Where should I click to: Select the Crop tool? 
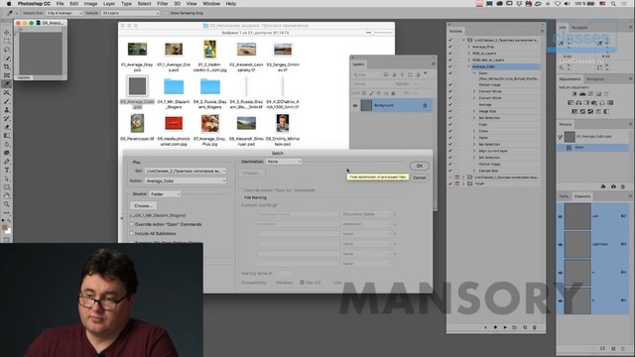pos(7,66)
